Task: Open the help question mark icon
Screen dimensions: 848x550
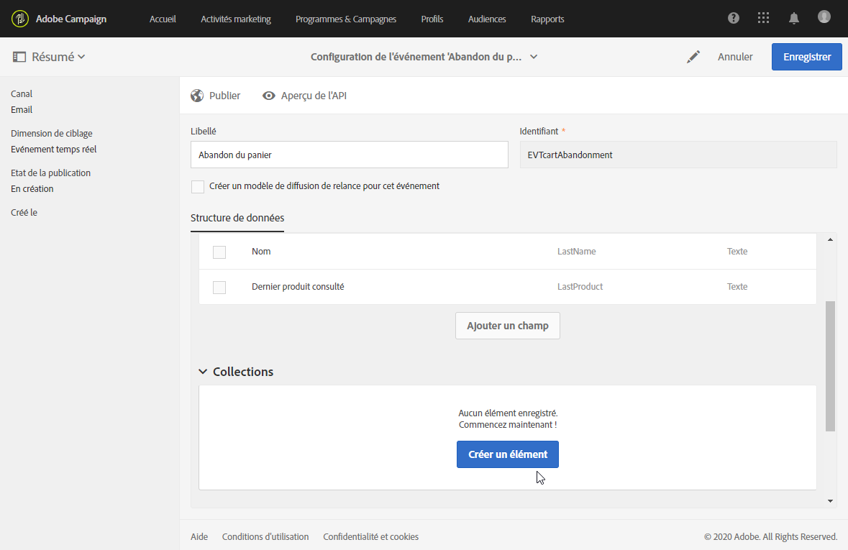Action: pyautogui.click(x=734, y=18)
